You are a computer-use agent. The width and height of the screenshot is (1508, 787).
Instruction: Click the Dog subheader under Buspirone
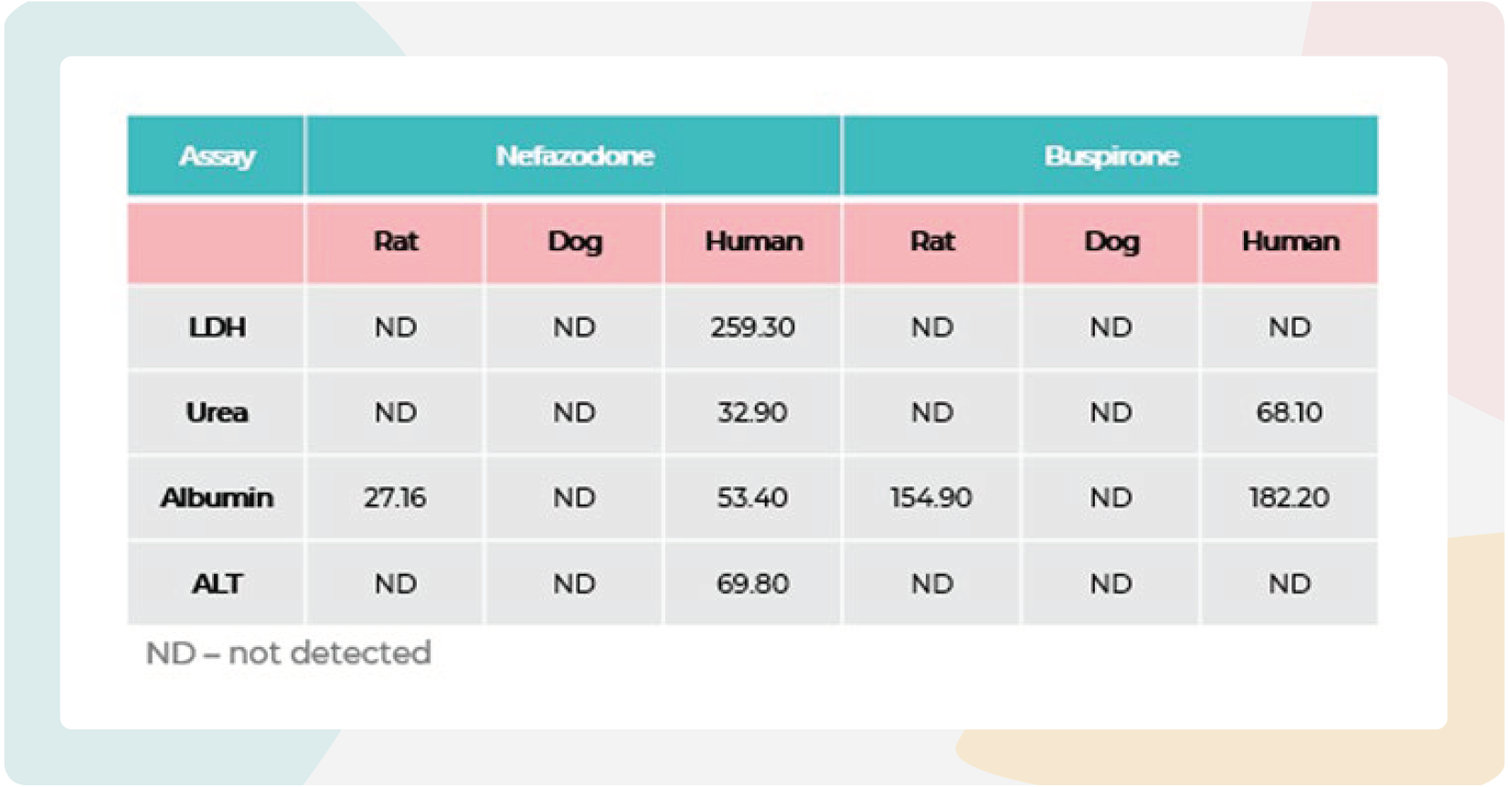[1110, 241]
